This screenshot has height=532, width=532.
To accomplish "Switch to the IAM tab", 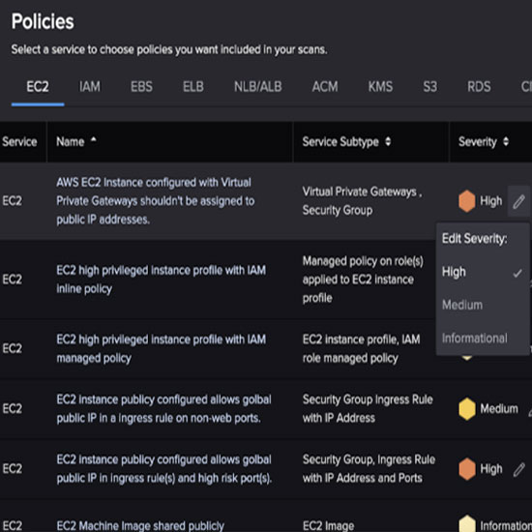I will click(90, 87).
